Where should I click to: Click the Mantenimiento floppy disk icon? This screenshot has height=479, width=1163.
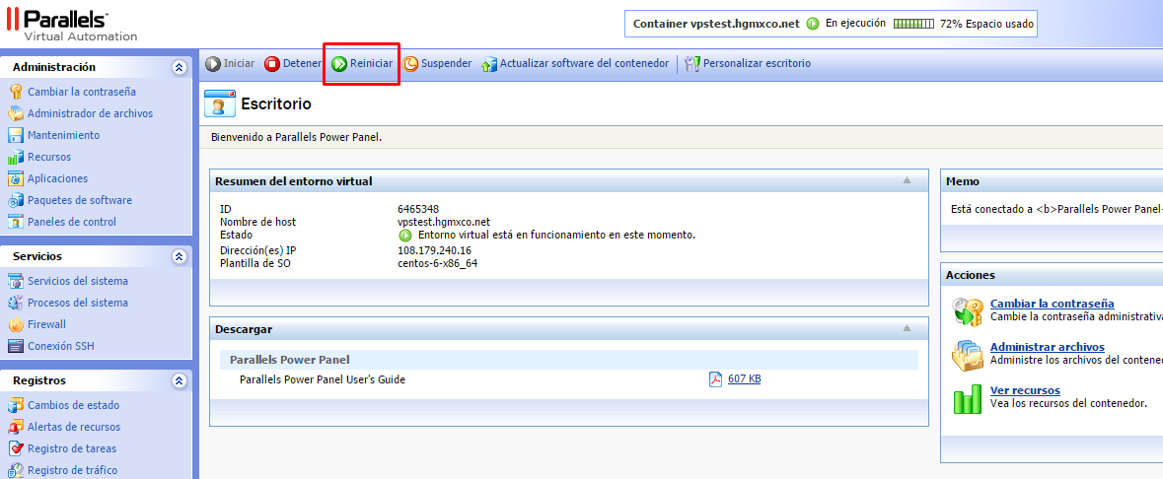point(16,135)
